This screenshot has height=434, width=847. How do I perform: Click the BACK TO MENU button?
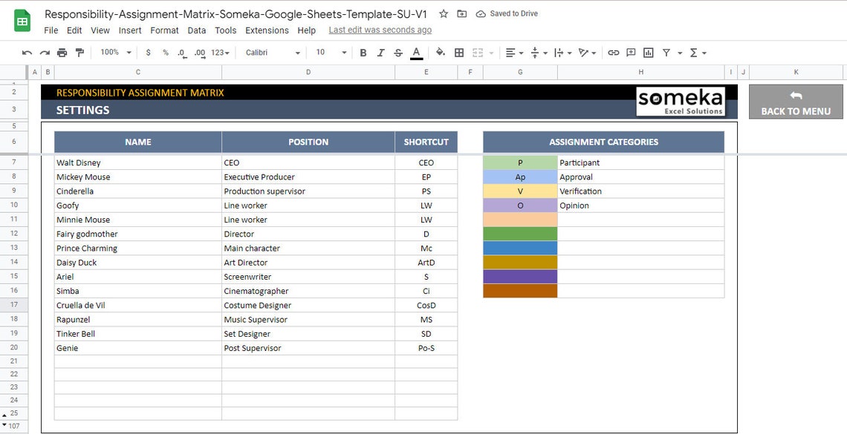[795, 102]
